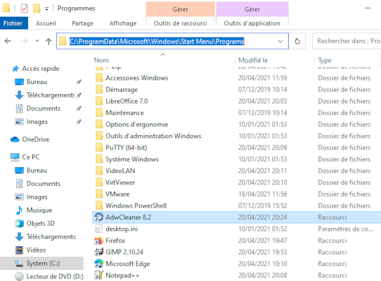
Task: Click the Notepad++ shortcut icon
Action: [99, 276]
